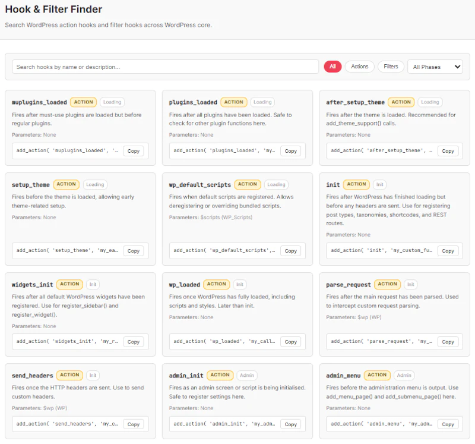The width and height of the screenshot is (475, 444).
Task: Copy the plugins_loaded code snippet
Action: tap(290, 151)
